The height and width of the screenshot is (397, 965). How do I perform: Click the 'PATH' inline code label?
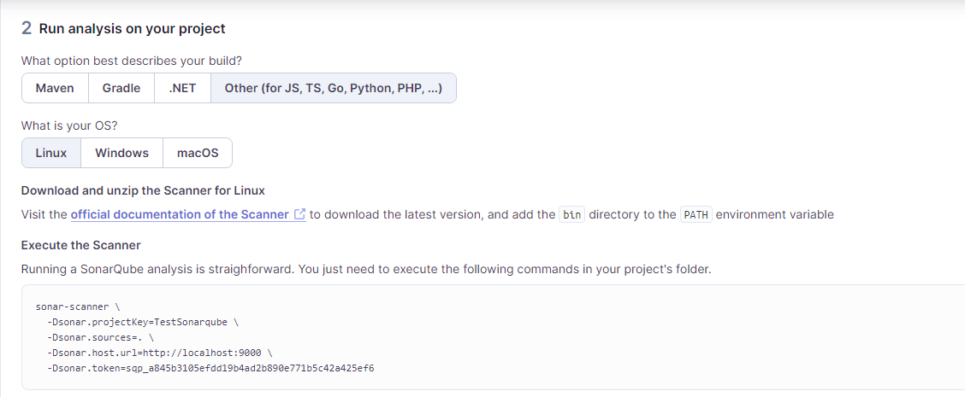pyautogui.click(x=696, y=215)
